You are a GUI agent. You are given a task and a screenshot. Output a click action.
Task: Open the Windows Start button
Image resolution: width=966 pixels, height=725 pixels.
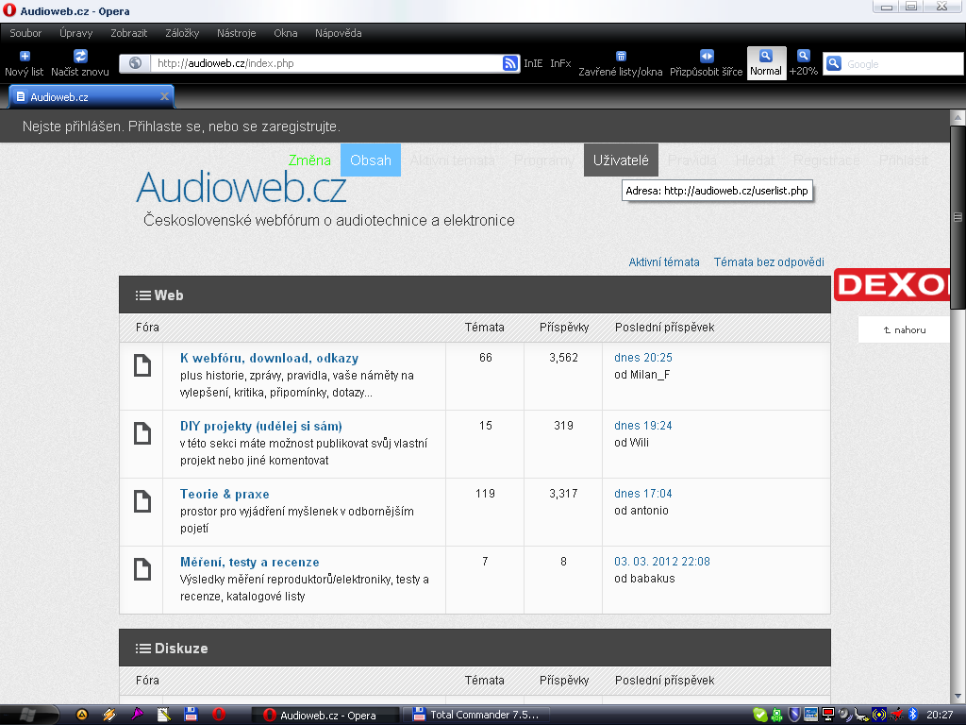tap(28, 715)
